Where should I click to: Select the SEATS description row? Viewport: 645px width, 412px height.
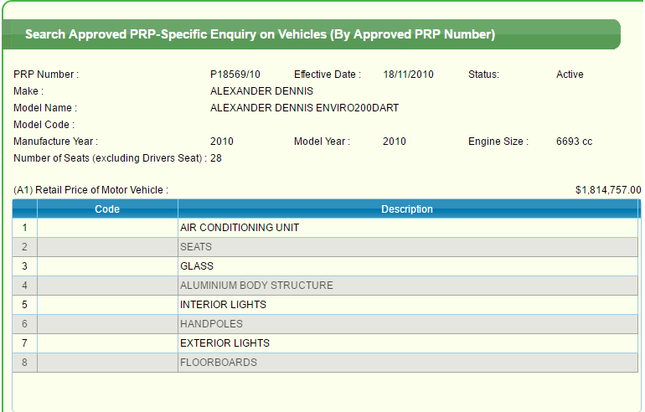tap(196, 247)
